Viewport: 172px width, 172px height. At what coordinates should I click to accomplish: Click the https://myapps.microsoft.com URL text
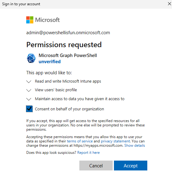98,145
